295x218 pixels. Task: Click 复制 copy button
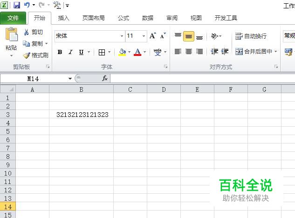click(33, 44)
